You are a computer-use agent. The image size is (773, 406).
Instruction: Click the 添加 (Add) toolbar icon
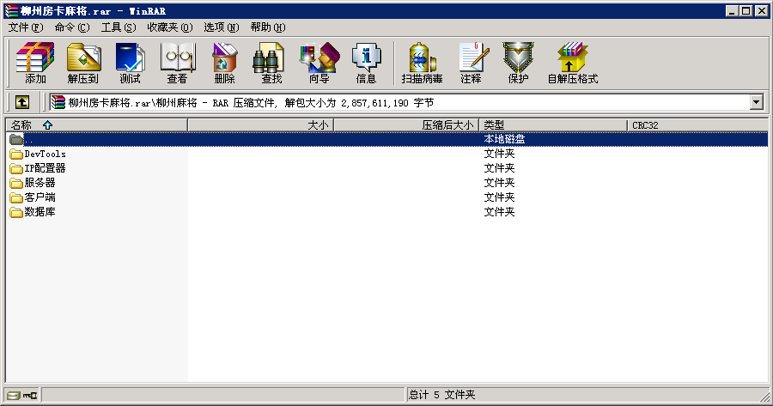[x=35, y=63]
